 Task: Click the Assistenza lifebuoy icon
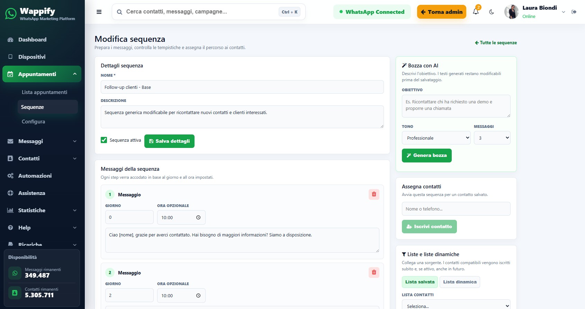pyautogui.click(x=10, y=193)
